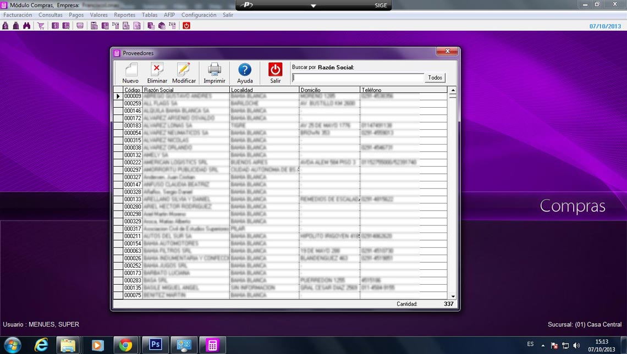Sort by the Localidad column header
Viewport: 627px width, 354px height.
(x=264, y=90)
